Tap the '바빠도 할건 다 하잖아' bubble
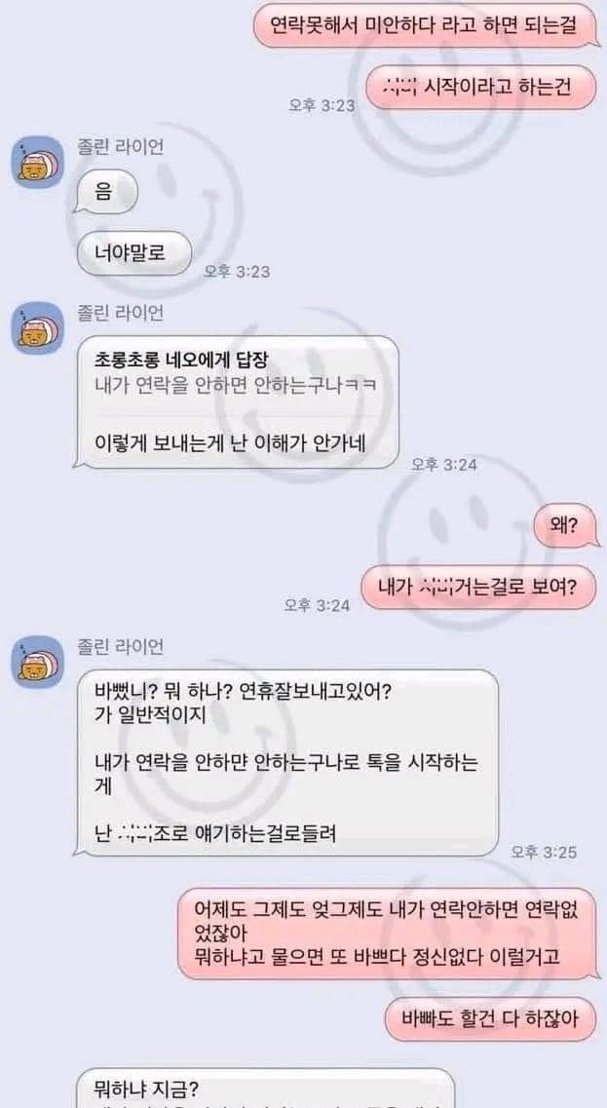Screen dimensions: 607x1108 pyautogui.click(x=490, y=1018)
